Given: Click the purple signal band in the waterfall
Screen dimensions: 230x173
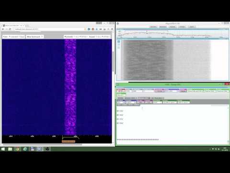Looking at the screenshot, I should point(70,87).
